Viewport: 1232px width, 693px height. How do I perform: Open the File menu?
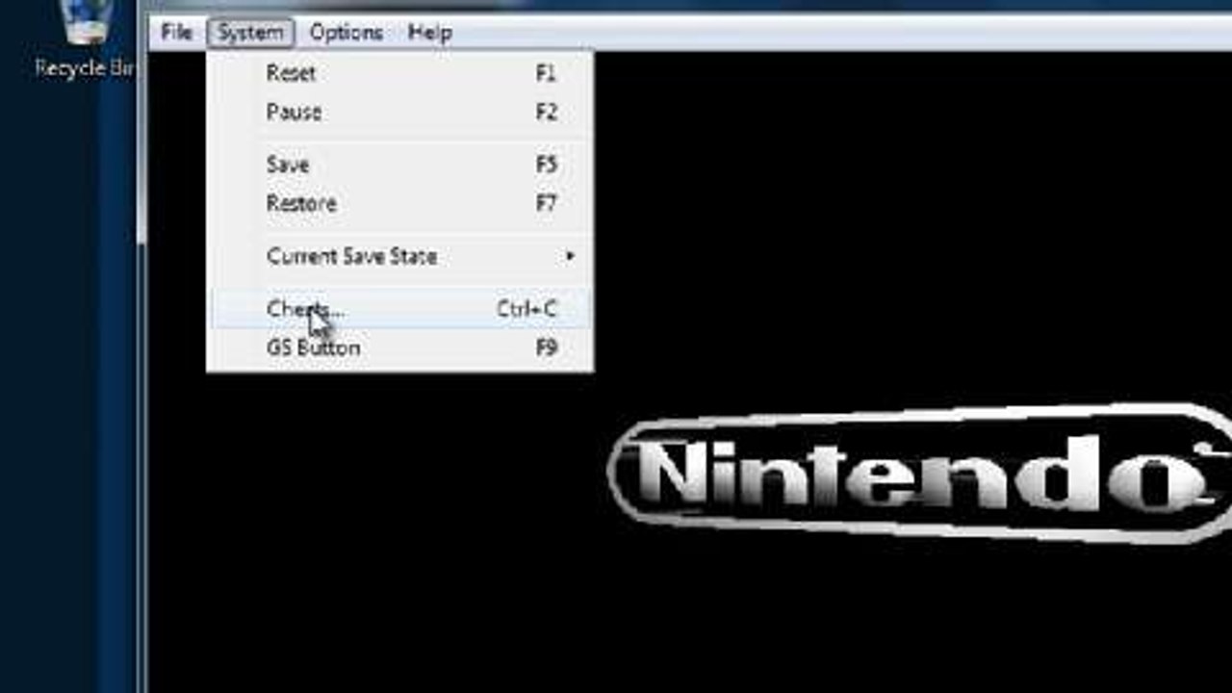click(x=176, y=33)
